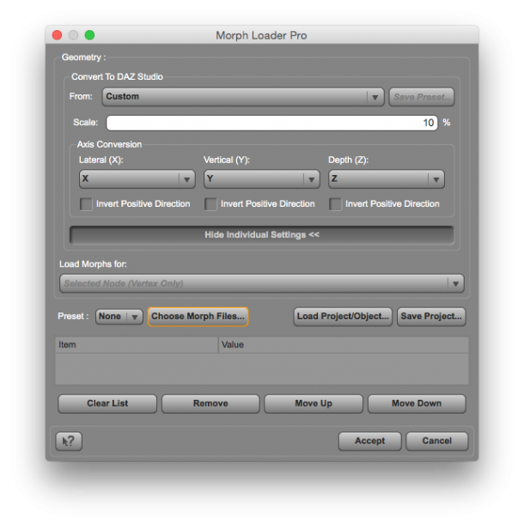The width and height of the screenshot is (524, 526).
Task: Enable Invert Positive Direction for Lateral X
Action: coord(86,204)
